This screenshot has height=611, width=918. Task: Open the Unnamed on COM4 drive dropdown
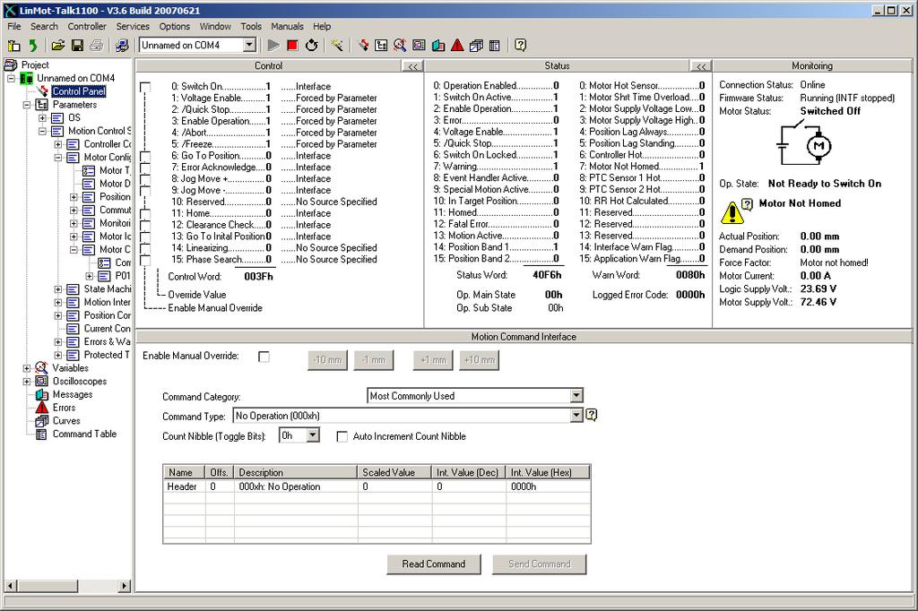(249, 45)
